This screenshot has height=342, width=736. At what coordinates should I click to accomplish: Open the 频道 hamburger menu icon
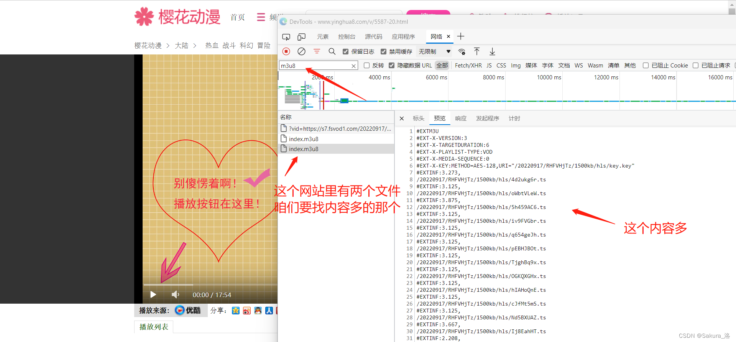261,17
